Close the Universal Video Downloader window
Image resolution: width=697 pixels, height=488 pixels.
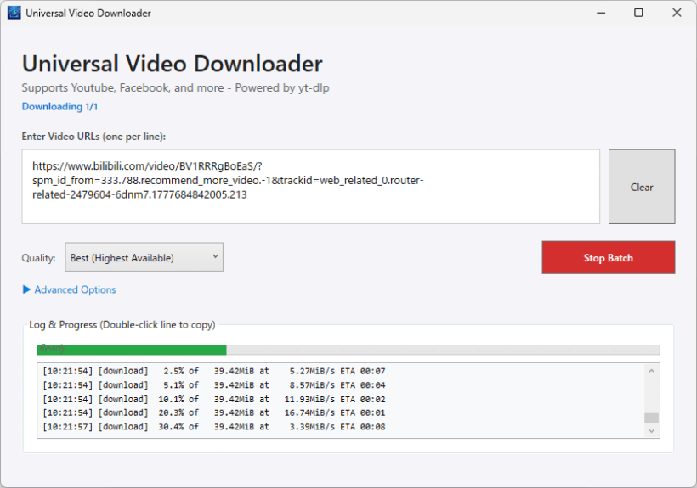[x=677, y=13]
